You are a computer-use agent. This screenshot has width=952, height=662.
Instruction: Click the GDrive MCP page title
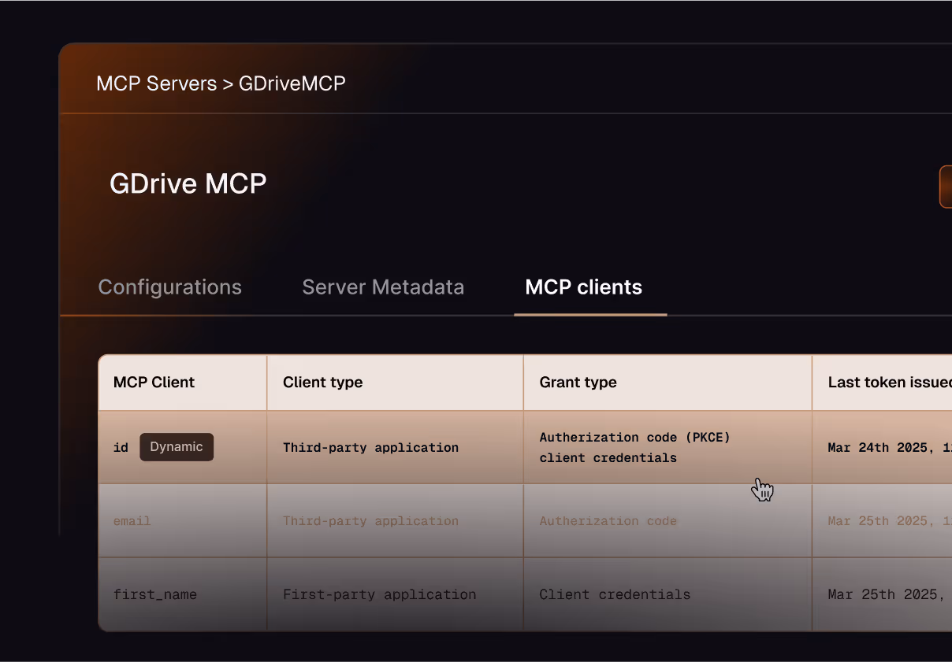(188, 184)
